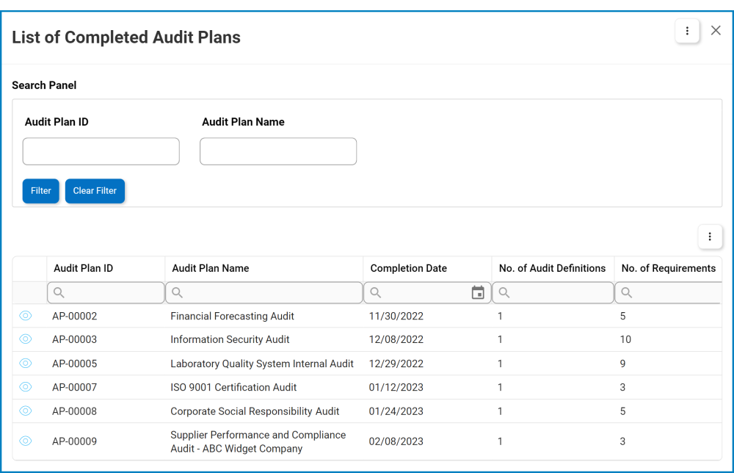734x473 pixels.
Task: Open eye icon for AP-00009 row
Action: pyautogui.click(x=26, y=441)
